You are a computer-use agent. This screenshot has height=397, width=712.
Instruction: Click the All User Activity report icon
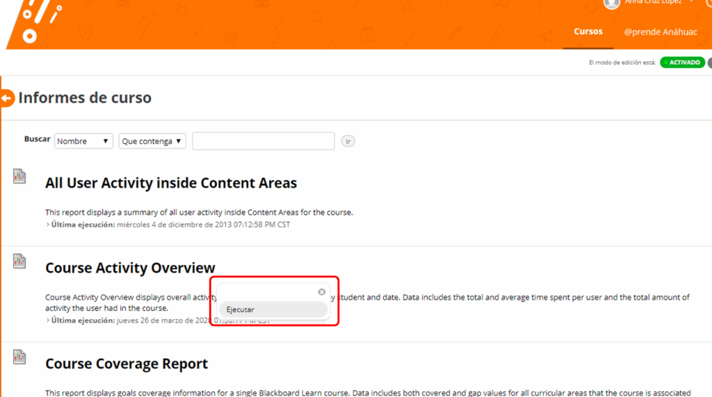(x=19, y=177)
